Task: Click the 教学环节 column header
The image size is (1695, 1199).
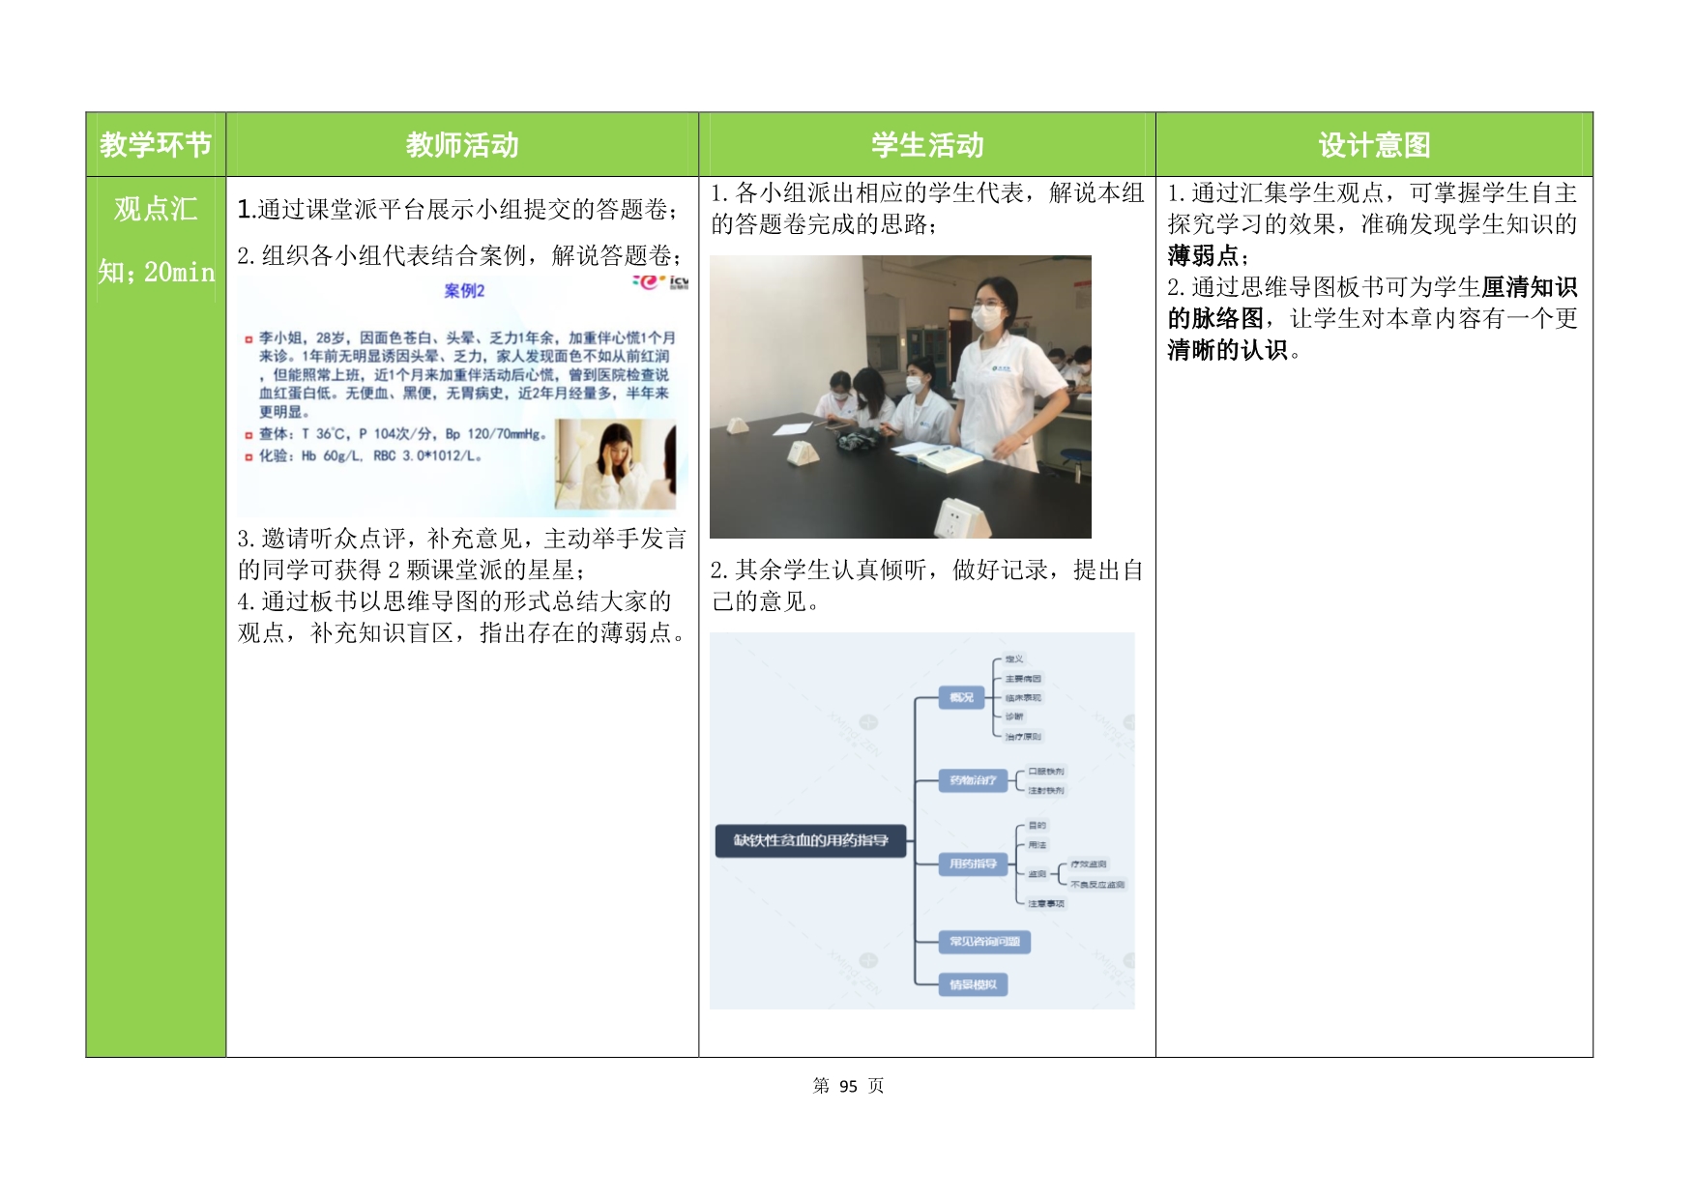Action: click(x=156, y=145)
